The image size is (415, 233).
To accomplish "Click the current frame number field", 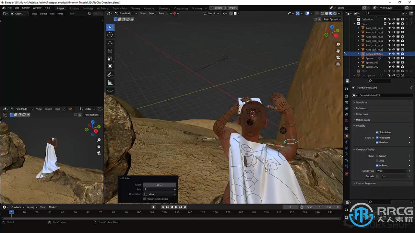I will [x=290, y=207].
